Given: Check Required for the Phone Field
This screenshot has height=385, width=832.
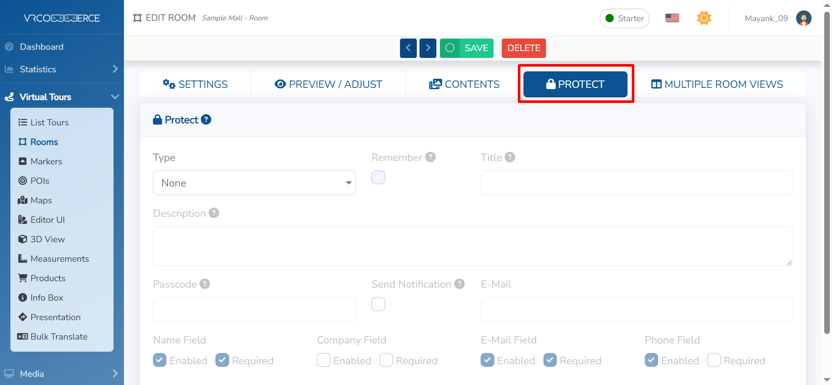Looking at the screenshot, I should click(x=714, y=360).
